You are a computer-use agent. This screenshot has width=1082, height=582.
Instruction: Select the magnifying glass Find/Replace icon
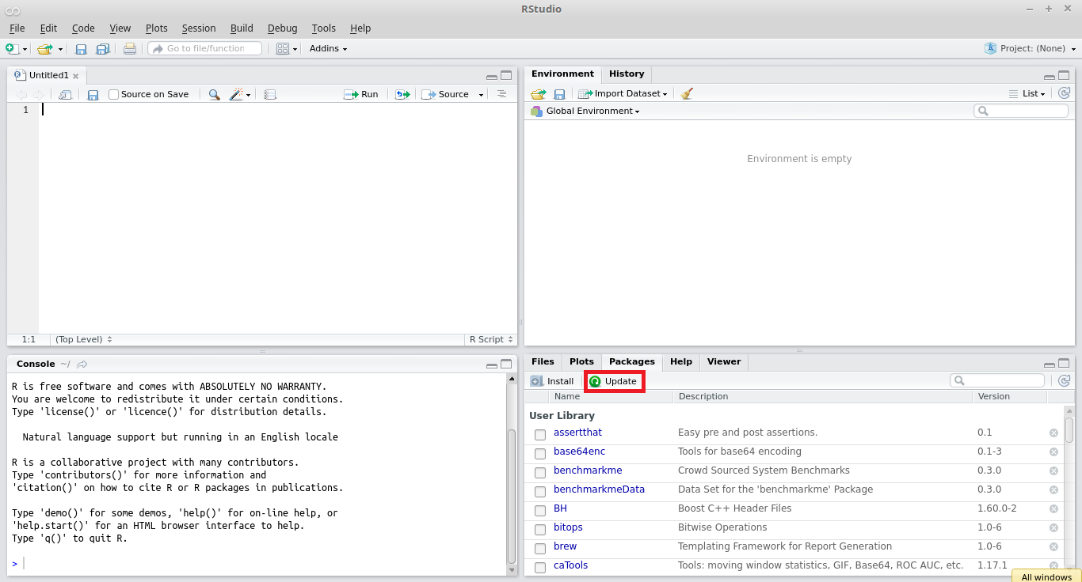pos(214,94)
